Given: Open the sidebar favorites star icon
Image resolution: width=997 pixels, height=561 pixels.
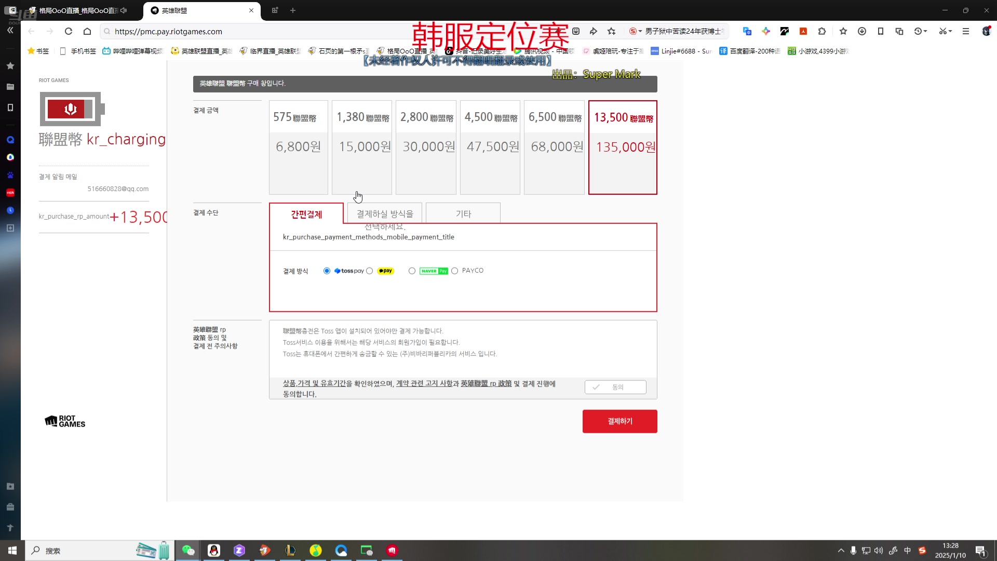Looking at the screenshot, I should (10, 66).
